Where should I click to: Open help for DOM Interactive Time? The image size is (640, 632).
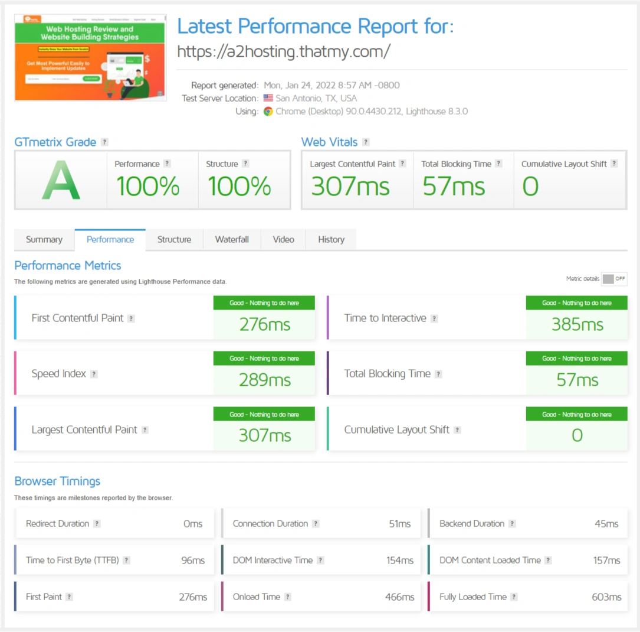click(320, 560)
